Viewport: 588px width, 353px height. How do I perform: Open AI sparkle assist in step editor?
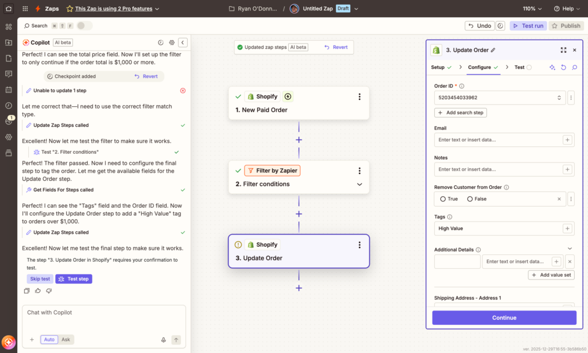(552, 68)
